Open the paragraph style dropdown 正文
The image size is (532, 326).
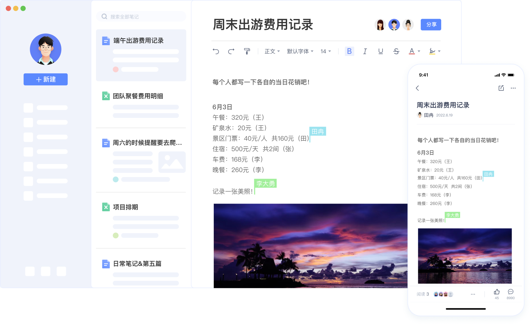coord(271,51)
